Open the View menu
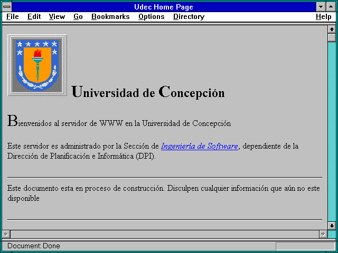Viewport: 338px width, 253px height. (57, 17)
